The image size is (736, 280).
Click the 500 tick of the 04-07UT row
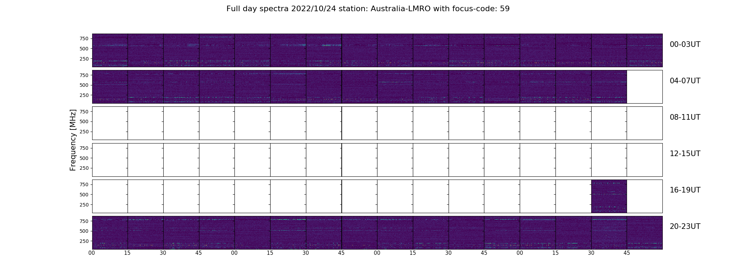tap(84, 85)
